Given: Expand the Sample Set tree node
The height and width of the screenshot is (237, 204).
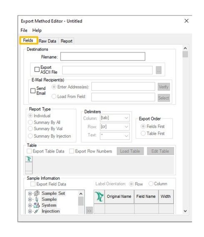Looking at the screenshot, I should pos(30,193).
